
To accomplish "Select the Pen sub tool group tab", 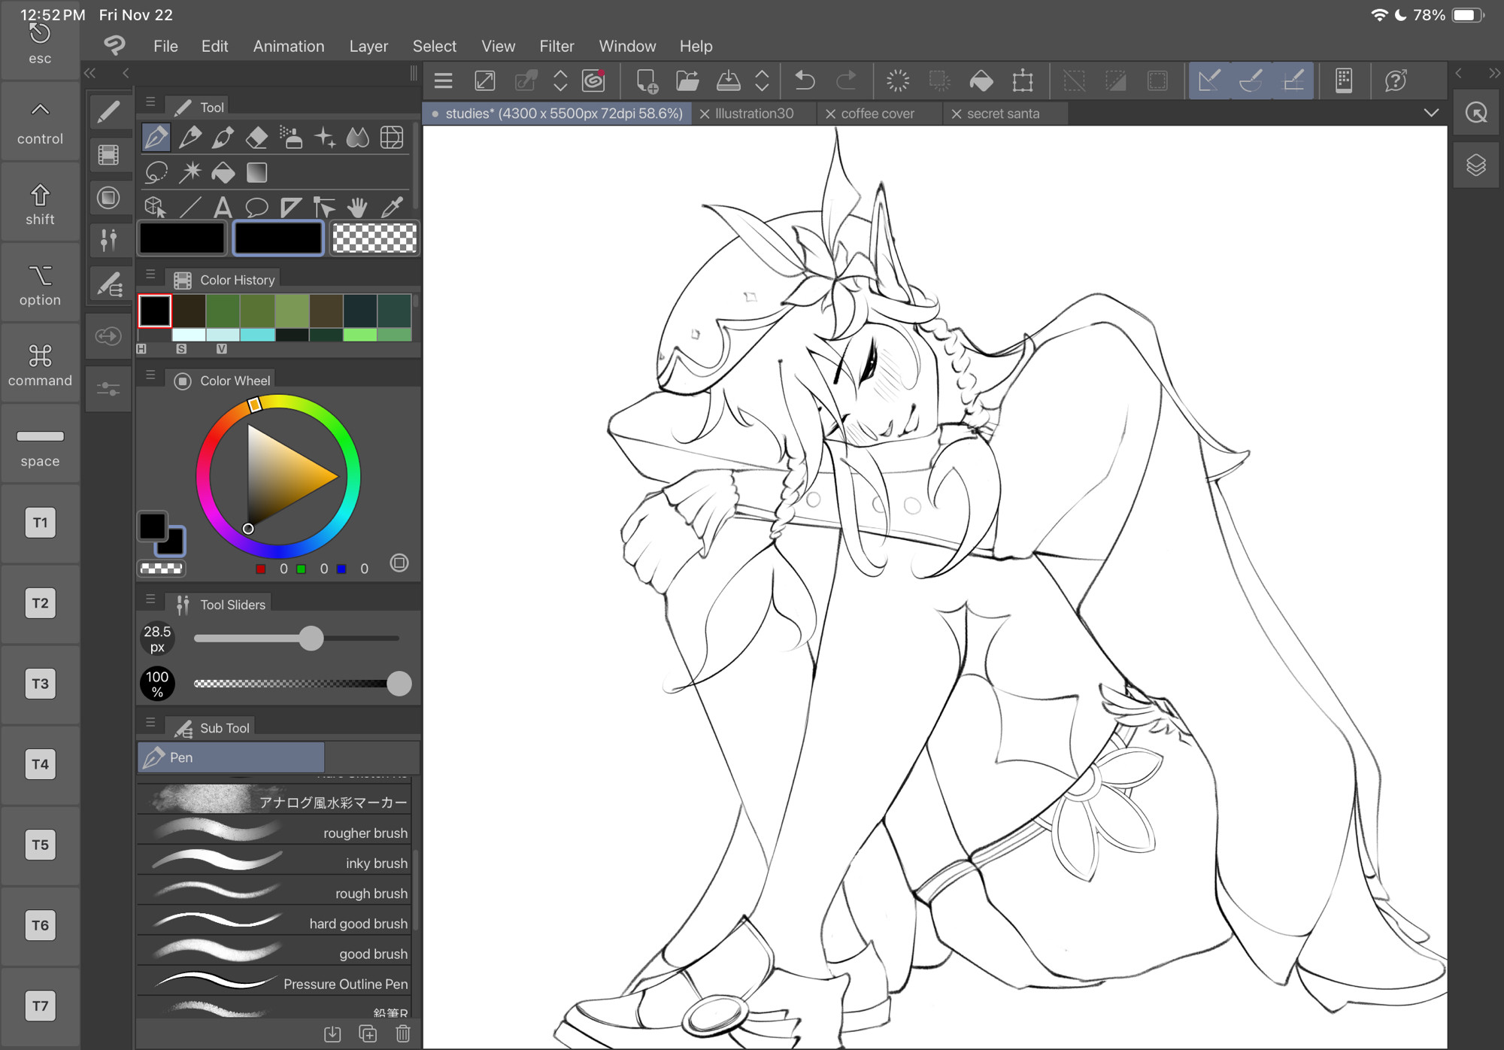I will coord(231,757).
